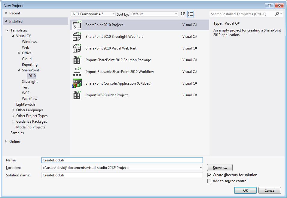Expand the Online section
The image size is (287, 198).
[x=6, y=141]
